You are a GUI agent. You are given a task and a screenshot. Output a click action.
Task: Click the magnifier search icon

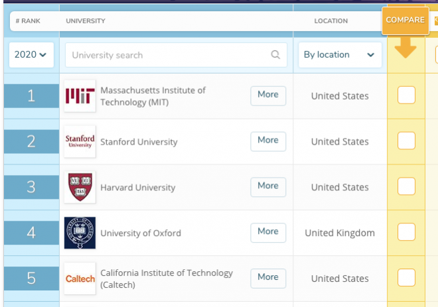[x=275, y=54]
